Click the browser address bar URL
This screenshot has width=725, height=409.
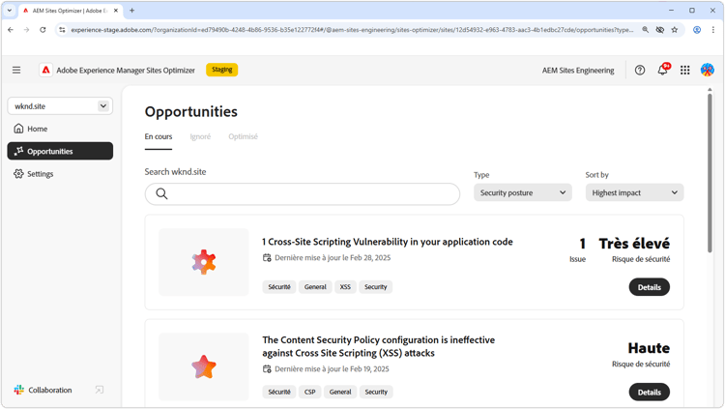point(352,30)
